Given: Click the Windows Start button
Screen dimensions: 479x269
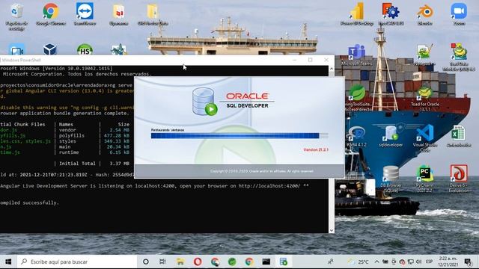Looking at the screenshot, I should click(8, 262).
